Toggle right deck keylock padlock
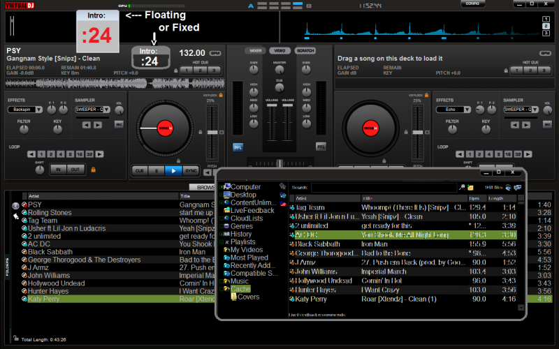Viewport: 559px width, 349px height. tap(426, 95)
